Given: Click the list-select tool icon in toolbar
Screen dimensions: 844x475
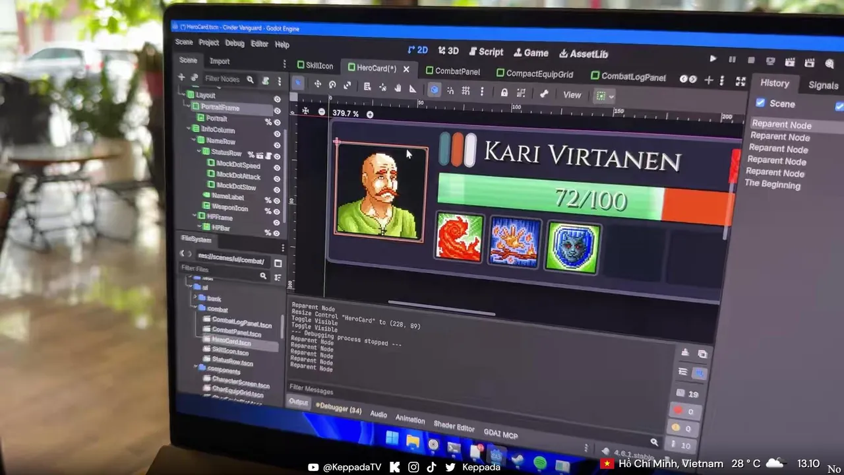Looking at the screenshot, I should pyautogui.click(x=367, y=86).
